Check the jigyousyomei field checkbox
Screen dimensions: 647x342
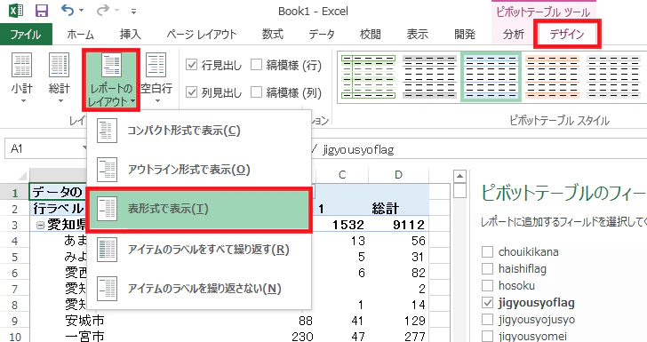click(487, 336)
